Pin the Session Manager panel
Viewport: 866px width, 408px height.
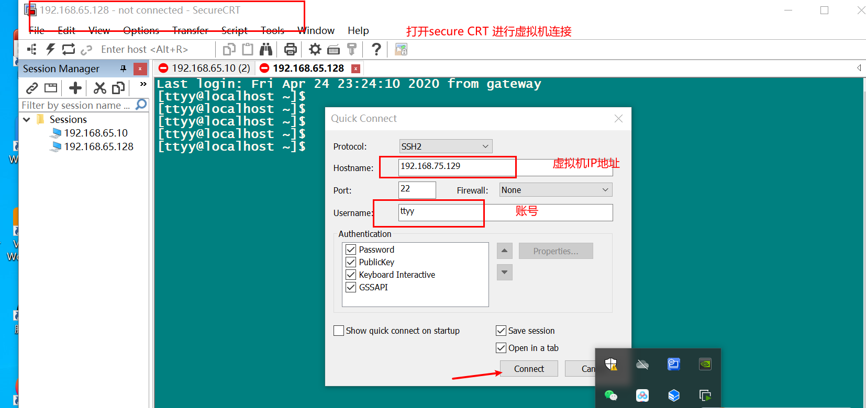[x=124, y=69]
